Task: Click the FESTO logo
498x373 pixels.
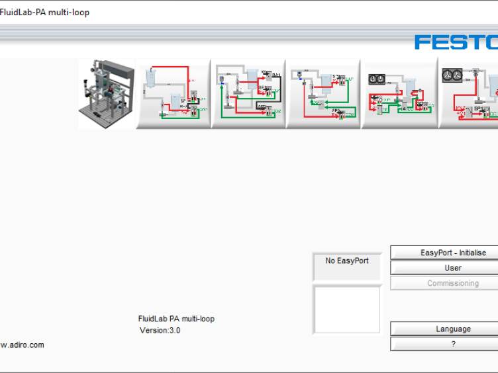Action: pyautogui.click(x=456, y=42)
